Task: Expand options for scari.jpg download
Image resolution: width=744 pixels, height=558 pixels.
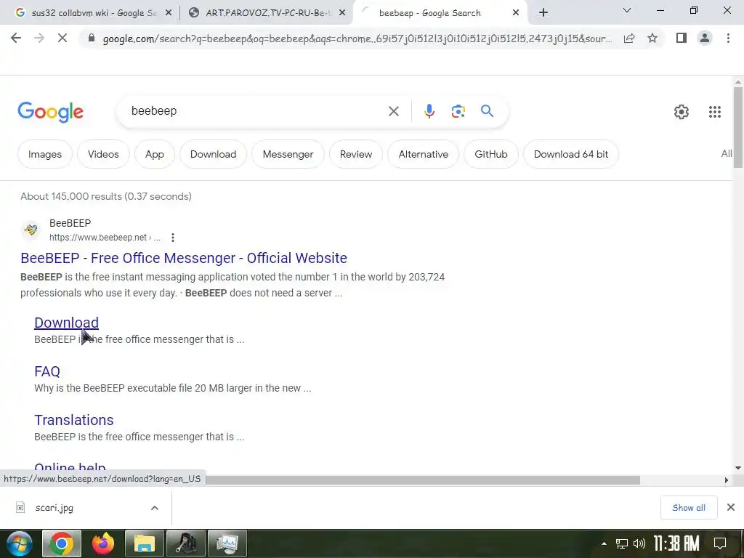Action: [x=155, y=508]
